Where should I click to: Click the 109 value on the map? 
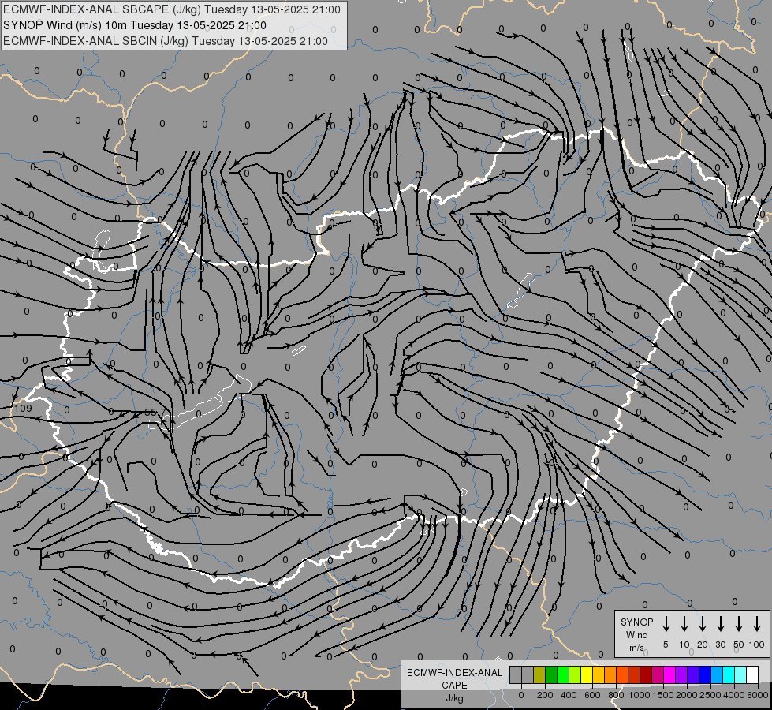[x=23, y=408]
